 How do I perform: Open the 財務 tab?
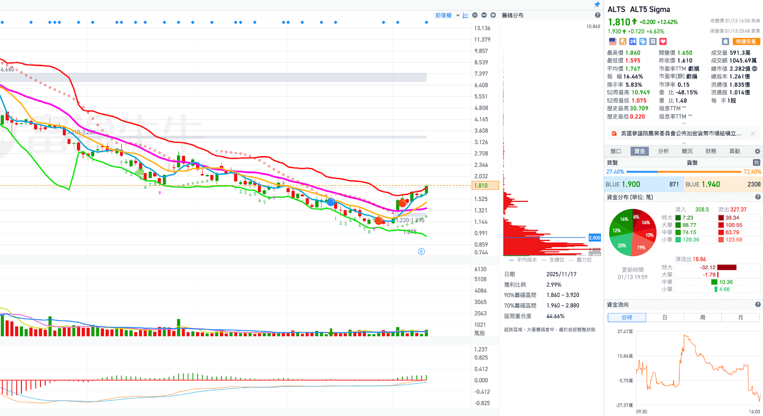click(711, 151)
